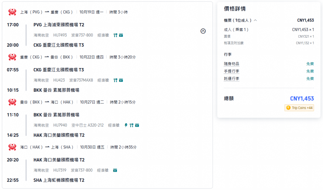Click power outlet icon on HU7940
Screen dimensions: 323x190
(126, 125)
